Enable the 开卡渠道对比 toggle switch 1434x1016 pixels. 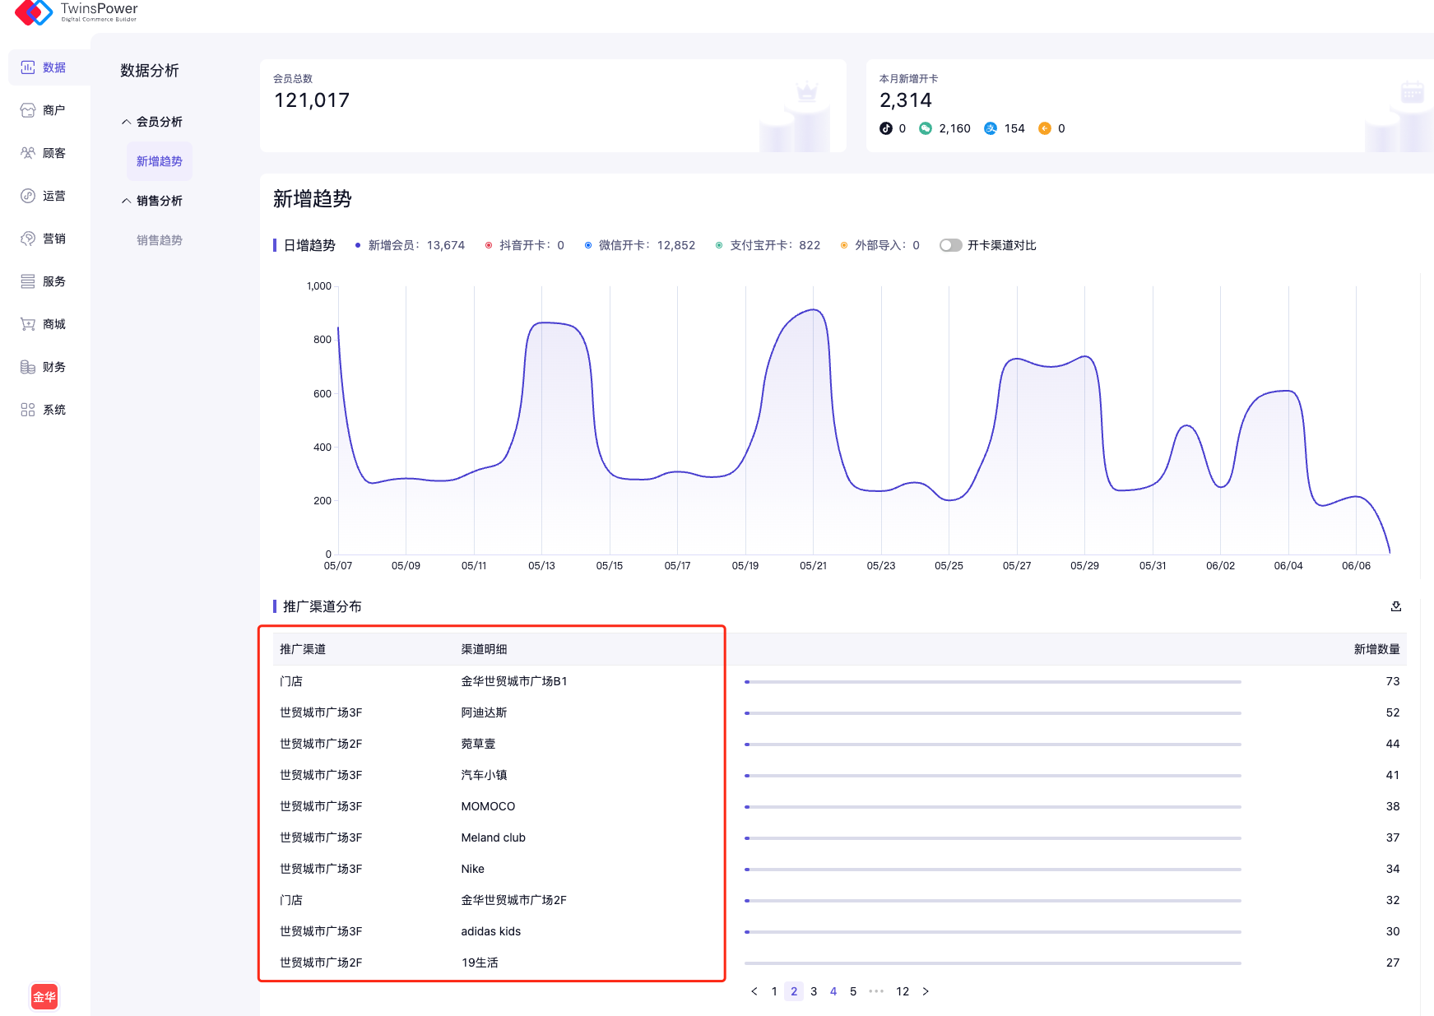click(x=950, y=245)
